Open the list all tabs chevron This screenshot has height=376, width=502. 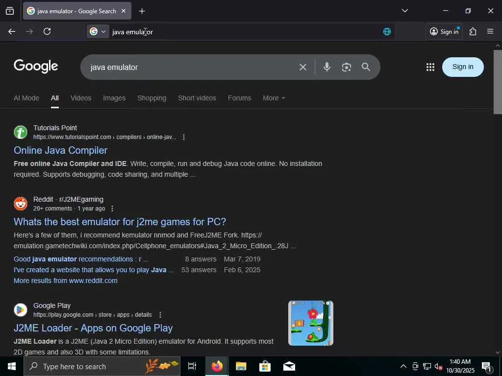pyautogui.click(x=404, y=11)
